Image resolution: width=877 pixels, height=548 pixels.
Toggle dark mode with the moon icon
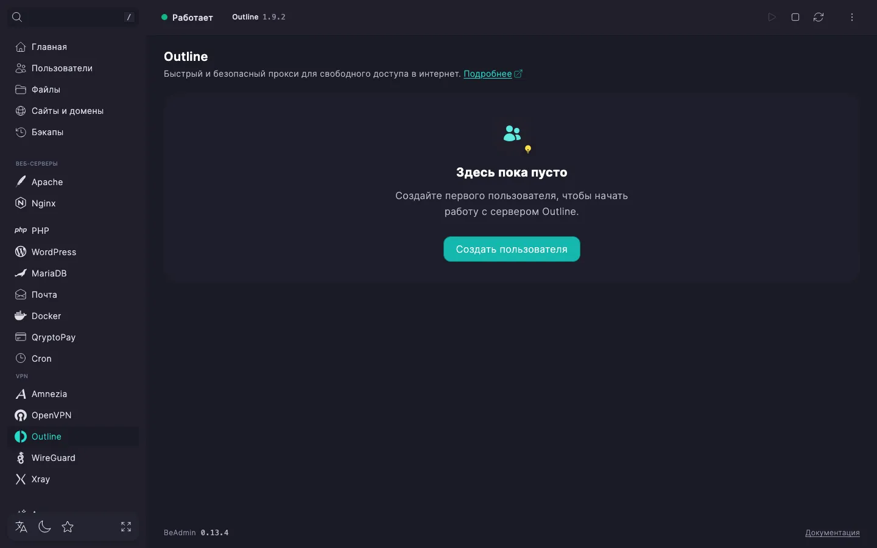44,527
